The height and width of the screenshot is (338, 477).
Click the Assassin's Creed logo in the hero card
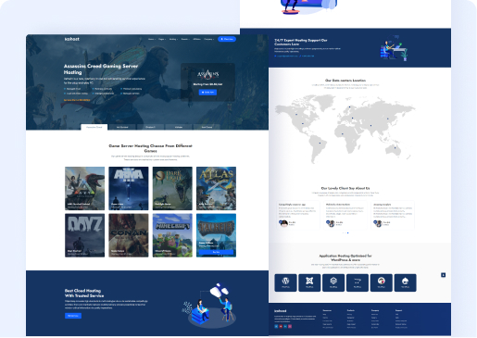[x=207, y=74]
